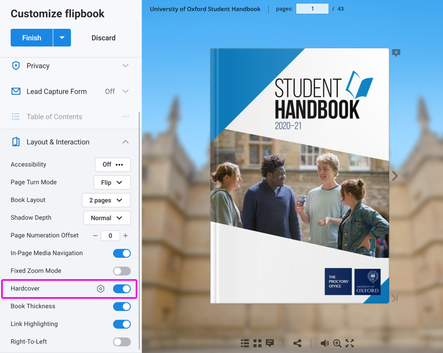Disable the Hardcover toggle
This screenshot has width=443, height=353.
click(x=122, y=289)
